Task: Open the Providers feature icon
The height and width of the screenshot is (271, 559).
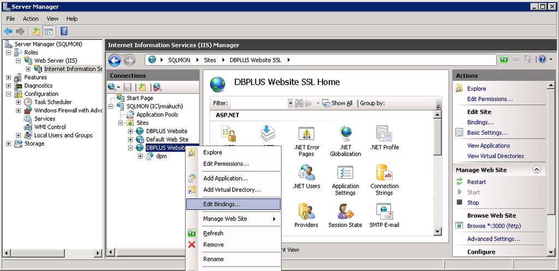Action: pos(306,211)
